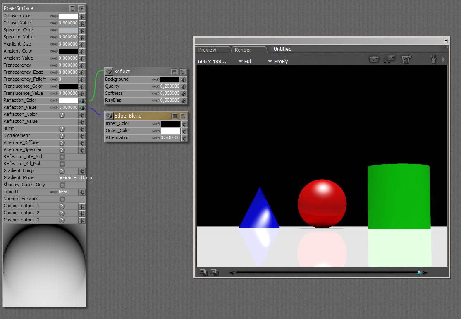Open the Full render size dropdown
The image size is (461, 319).
pyautogui.click(x=245, y=62)
